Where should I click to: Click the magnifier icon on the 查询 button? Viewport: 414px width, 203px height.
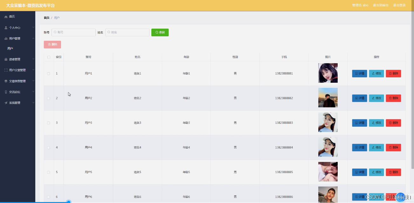pyautogui.click(x=157, y=32)
